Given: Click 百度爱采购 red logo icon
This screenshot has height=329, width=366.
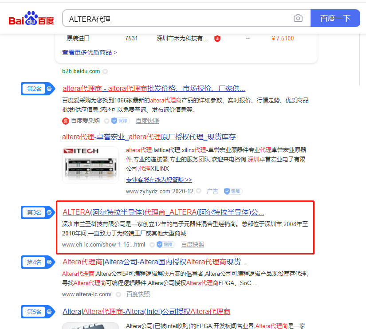Looking at the screenshot, I should 66,121.
